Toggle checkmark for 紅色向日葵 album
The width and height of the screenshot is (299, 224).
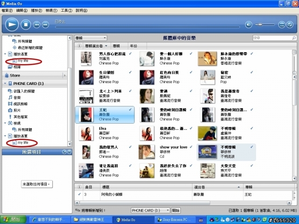(191, 72)
